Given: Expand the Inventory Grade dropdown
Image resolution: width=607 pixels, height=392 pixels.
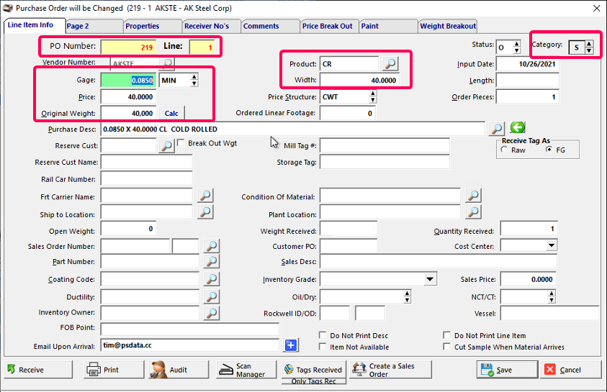Looking at the screenshot, I should tap(430, 279).
